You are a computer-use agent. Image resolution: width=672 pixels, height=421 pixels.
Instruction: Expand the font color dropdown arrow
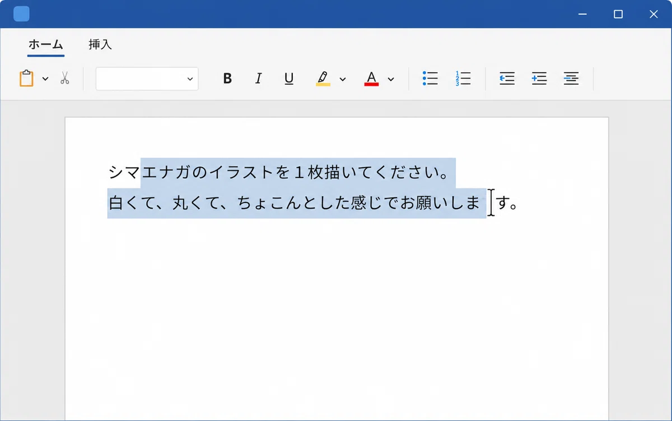tap(391, 79)
